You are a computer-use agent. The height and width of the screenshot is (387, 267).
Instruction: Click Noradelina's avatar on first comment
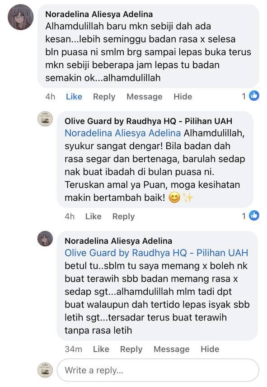coord(21,17)
